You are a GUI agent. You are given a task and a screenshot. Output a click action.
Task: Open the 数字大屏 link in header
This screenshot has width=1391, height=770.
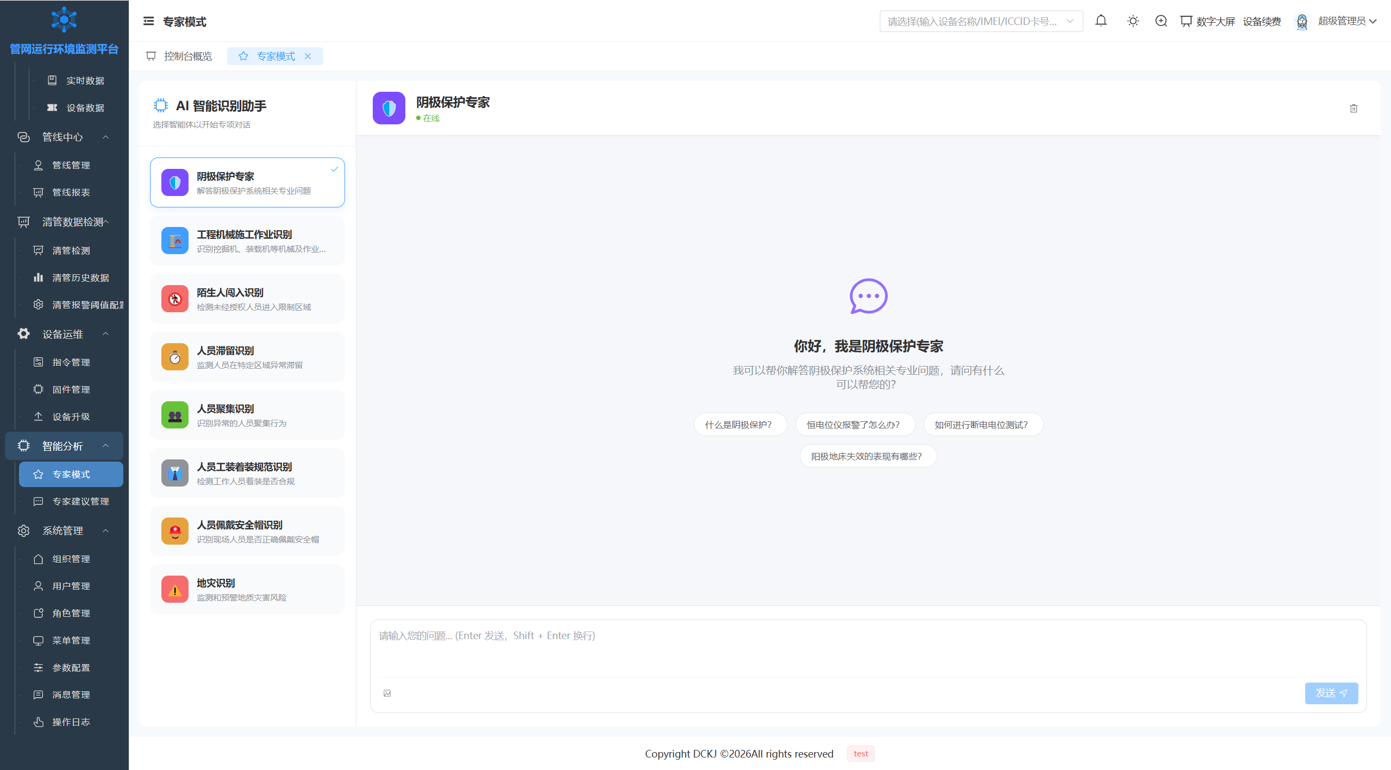coord(1207,21)
